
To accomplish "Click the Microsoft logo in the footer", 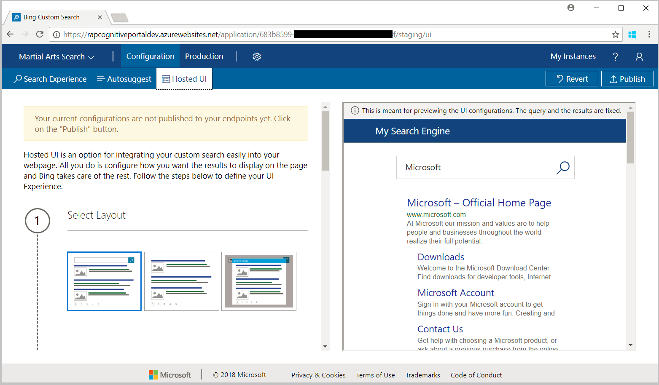I will pos(169,374).
